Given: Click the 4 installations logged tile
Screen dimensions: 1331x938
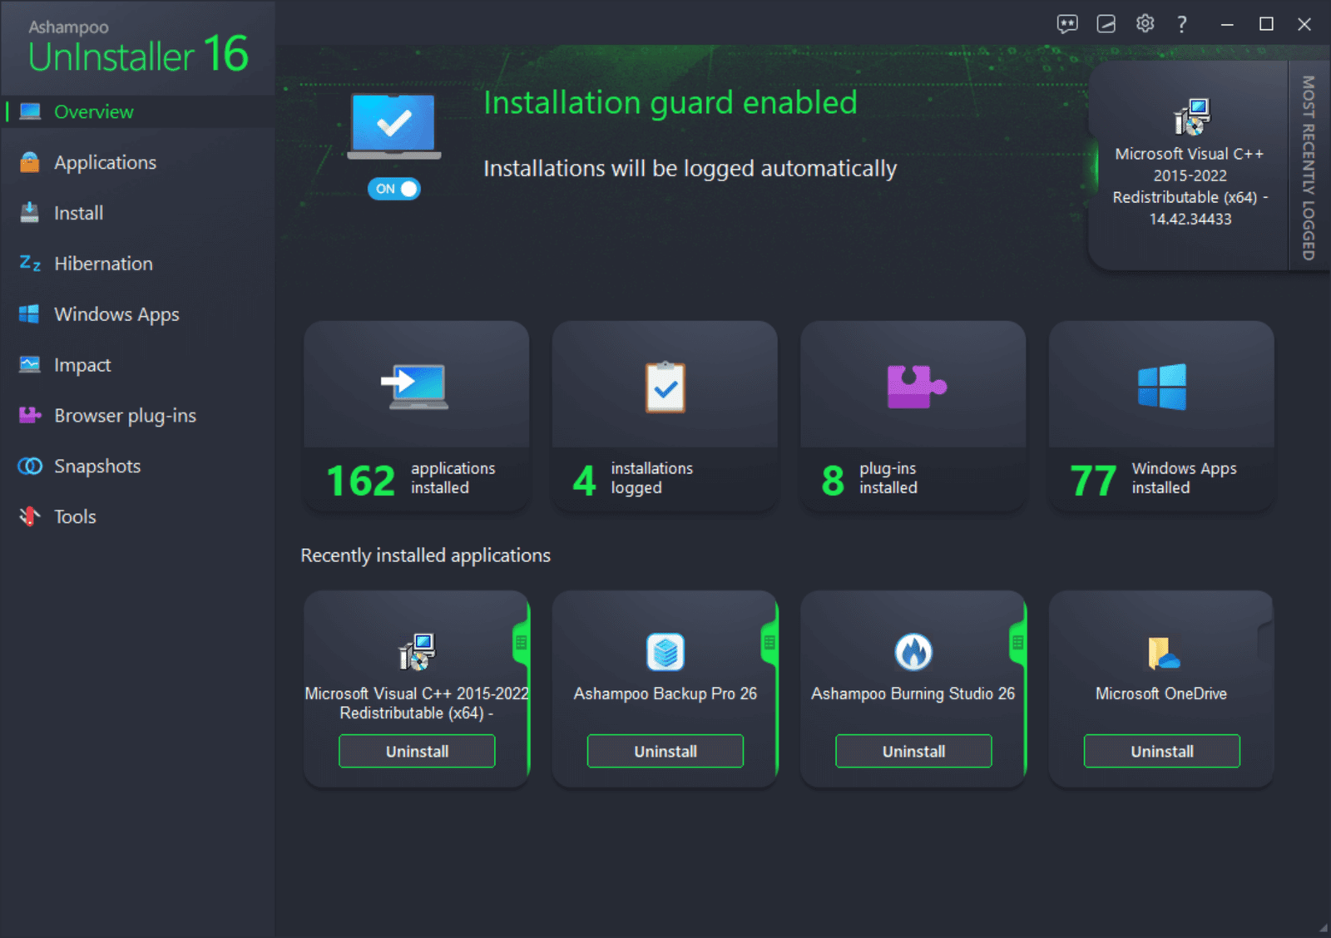Looking at the screenshot, I should [x=664, y=416].
